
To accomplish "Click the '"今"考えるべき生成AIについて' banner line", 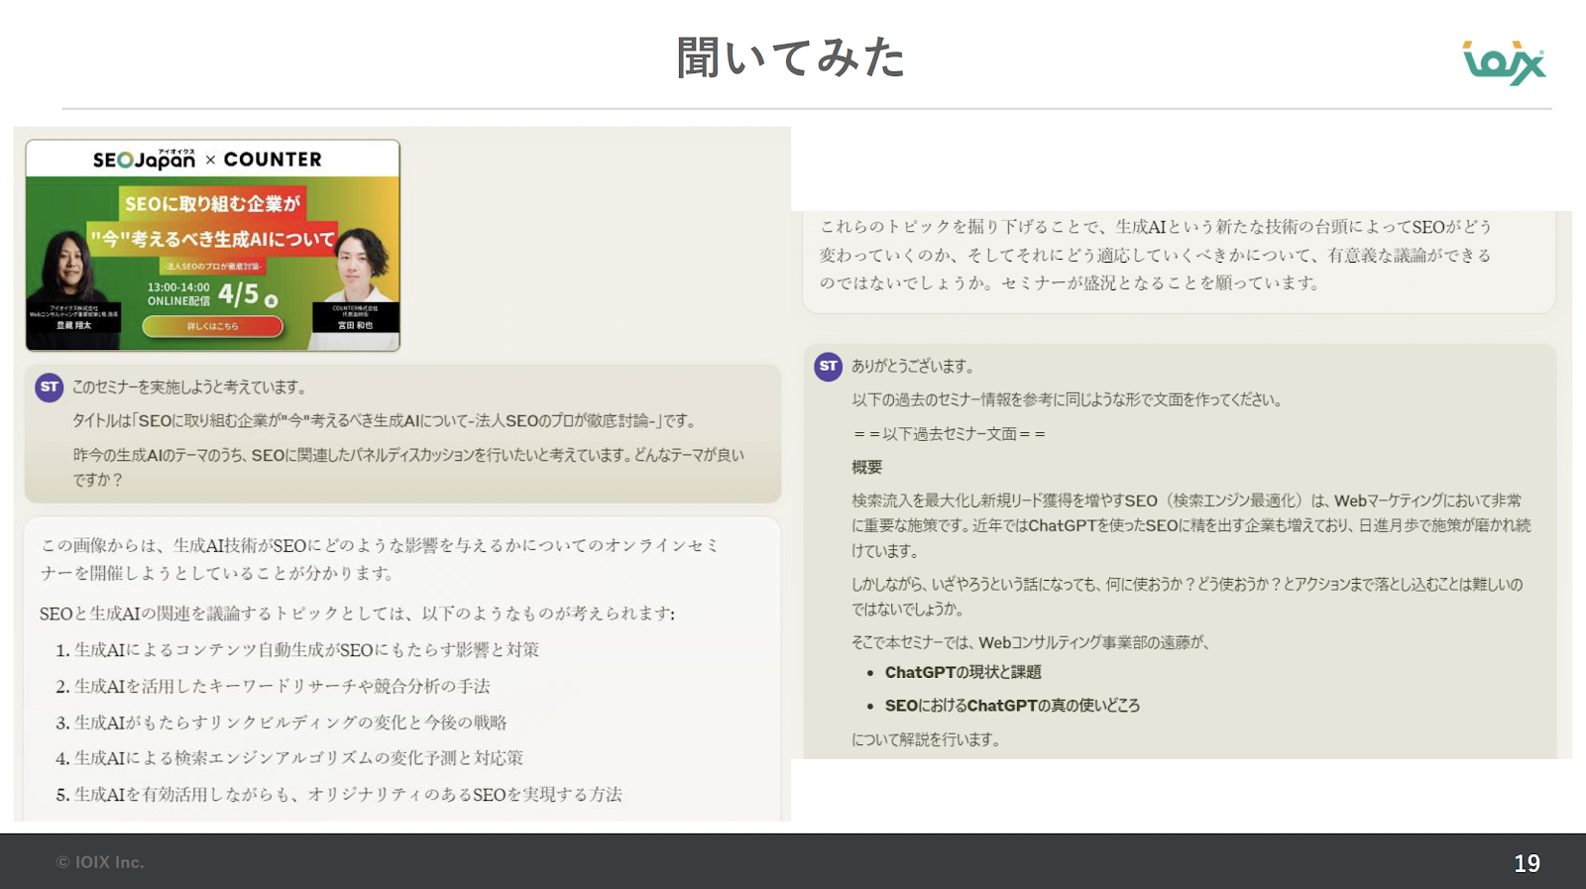I will tap(213, 239).
